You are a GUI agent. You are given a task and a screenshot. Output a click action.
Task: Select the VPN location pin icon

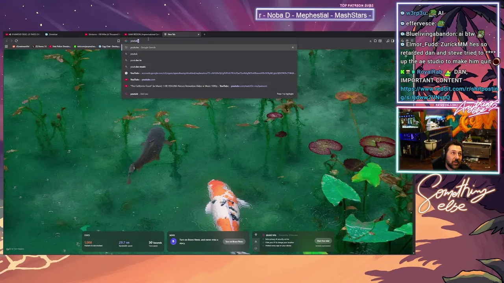click(x=256, y=235)
